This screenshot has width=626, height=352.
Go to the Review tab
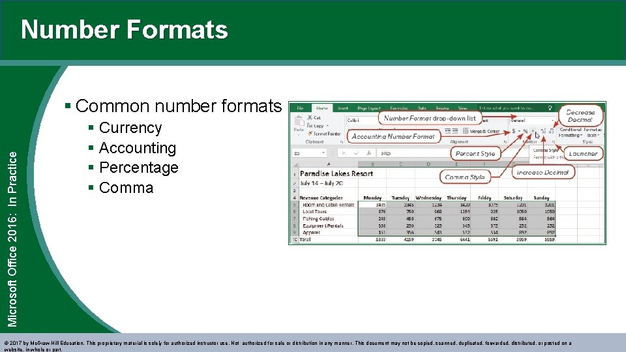[x=442, y=108]
